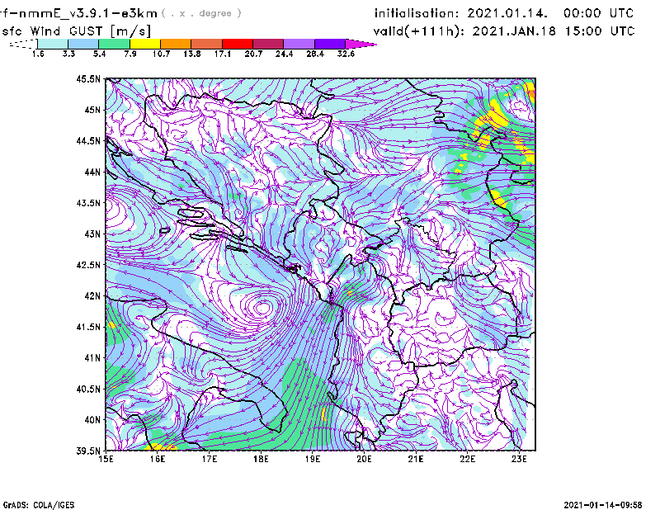This screenshot has height=510, width=660.
Task: Click the legend value 20.7
Action: [253, 54]
